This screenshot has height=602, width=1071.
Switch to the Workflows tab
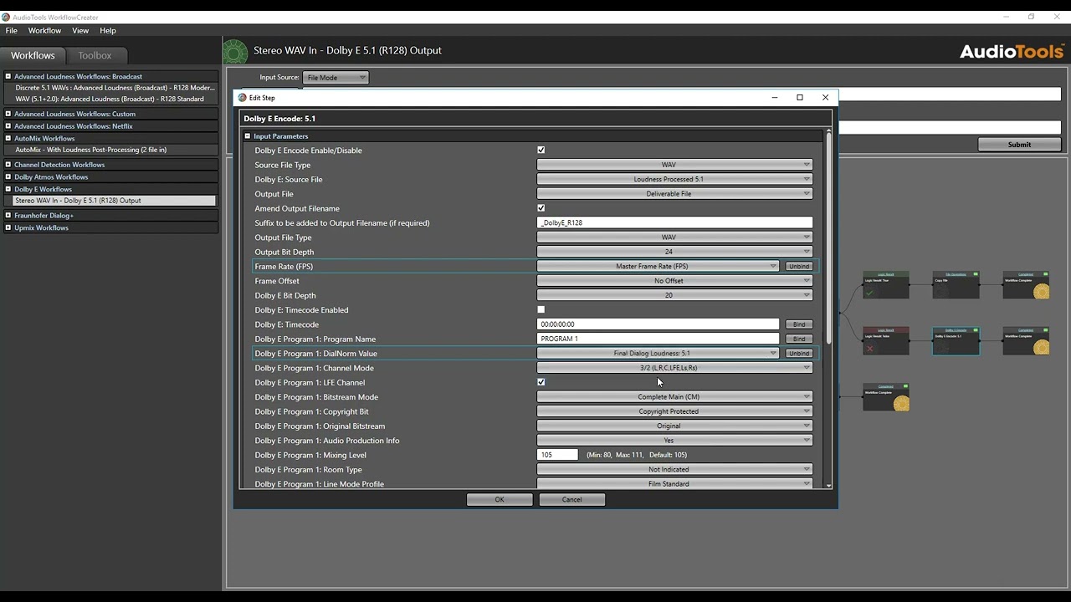(33, 55)
